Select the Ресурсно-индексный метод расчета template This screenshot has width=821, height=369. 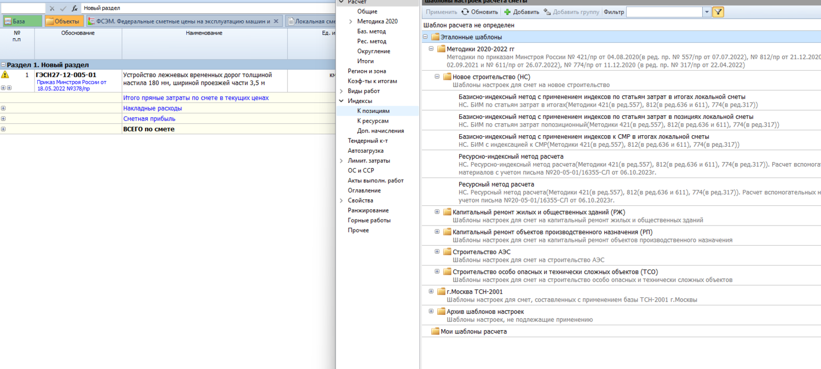(503, 157)
